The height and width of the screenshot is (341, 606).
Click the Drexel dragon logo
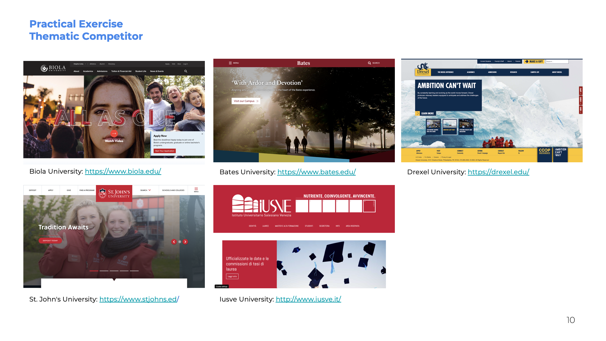point(423,69)
